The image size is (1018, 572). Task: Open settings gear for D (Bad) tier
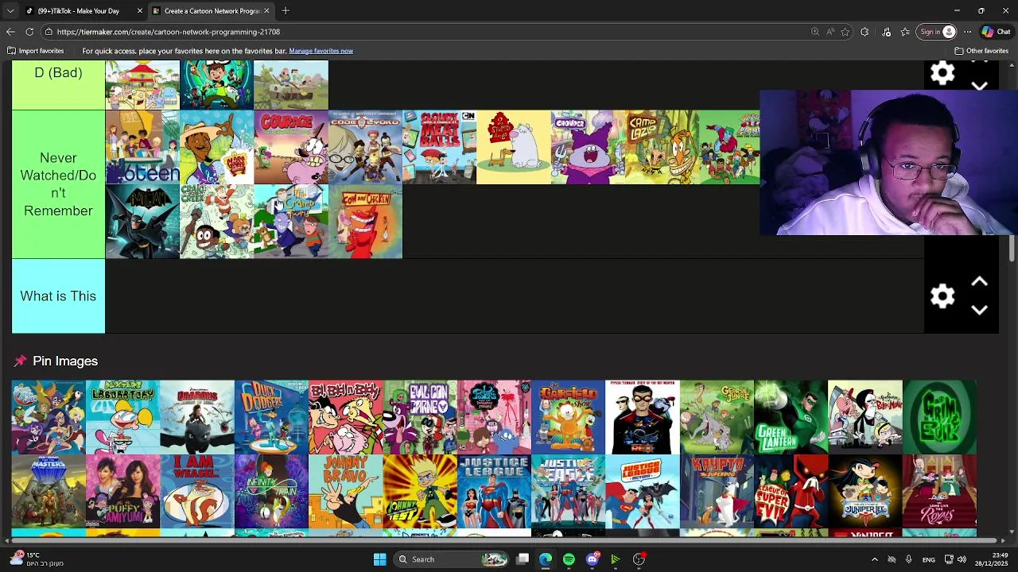point(942,73)
